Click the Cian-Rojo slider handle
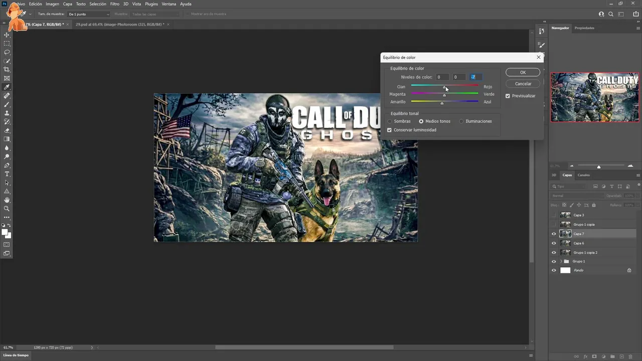This screenshot has height=361, width=642. coord(444,88)
